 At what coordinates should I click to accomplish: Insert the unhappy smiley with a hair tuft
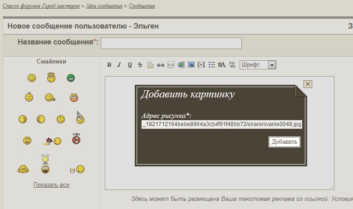29,97
